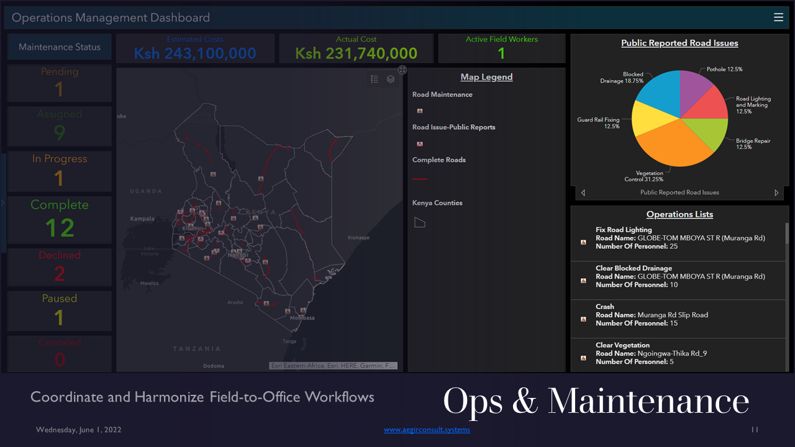This screenshot has width=795, height=447.
Task: Click the fullscreen expand icon above the map
Action: (402, 70)
